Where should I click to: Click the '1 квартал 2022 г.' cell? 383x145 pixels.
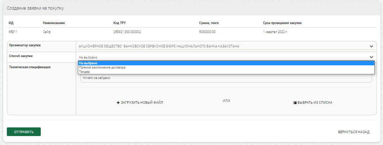[x=275, y=32]
